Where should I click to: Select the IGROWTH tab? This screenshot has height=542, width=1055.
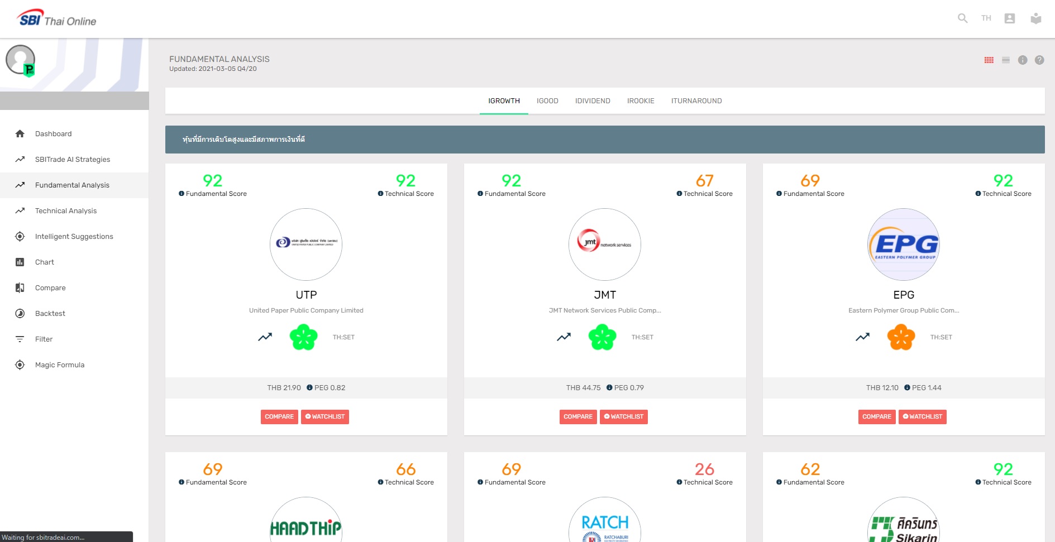pos(504,101)
